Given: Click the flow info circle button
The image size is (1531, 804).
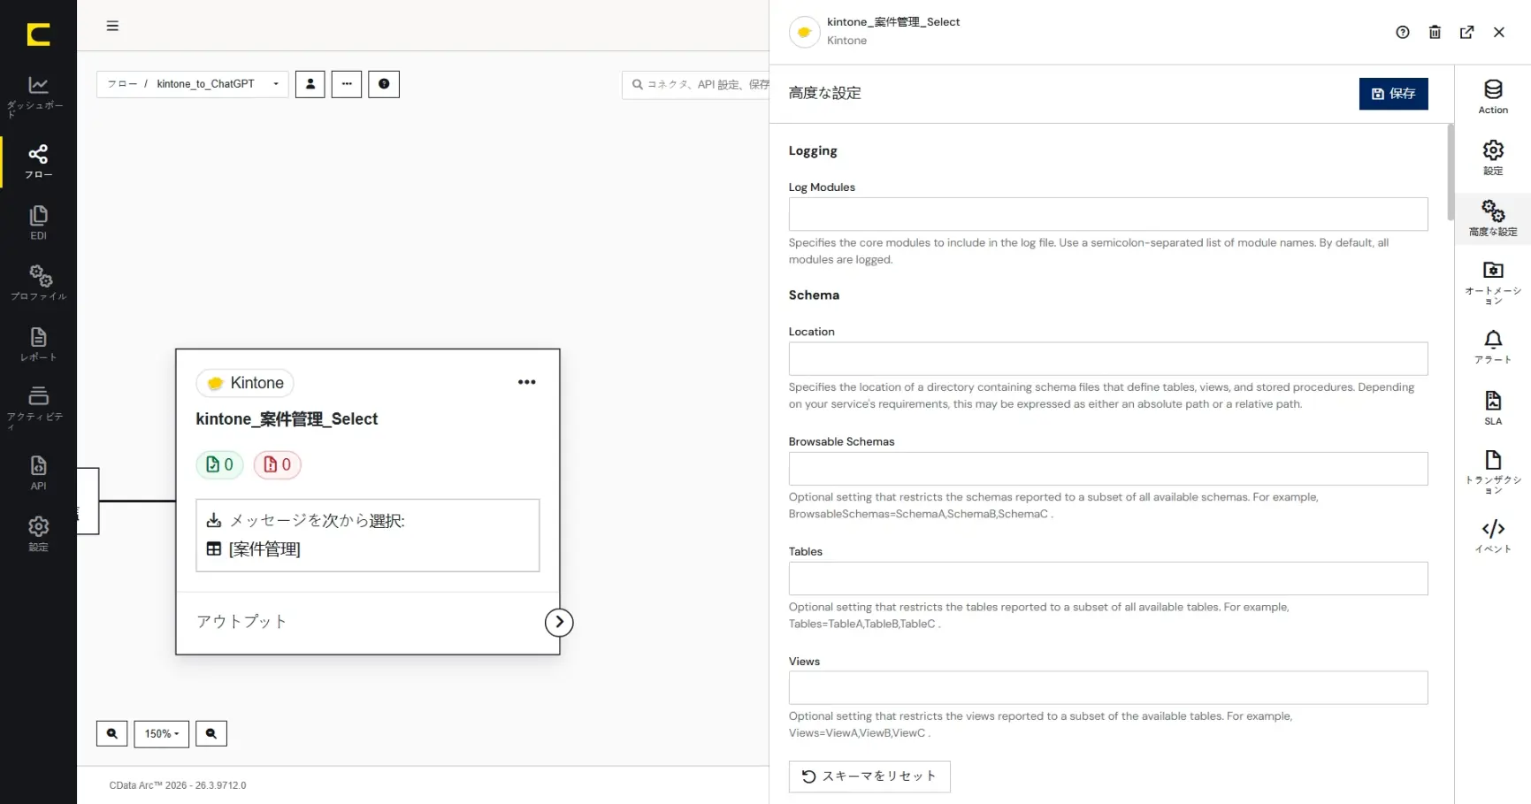Looking at the screenshot, I should (x=384, y=84).
